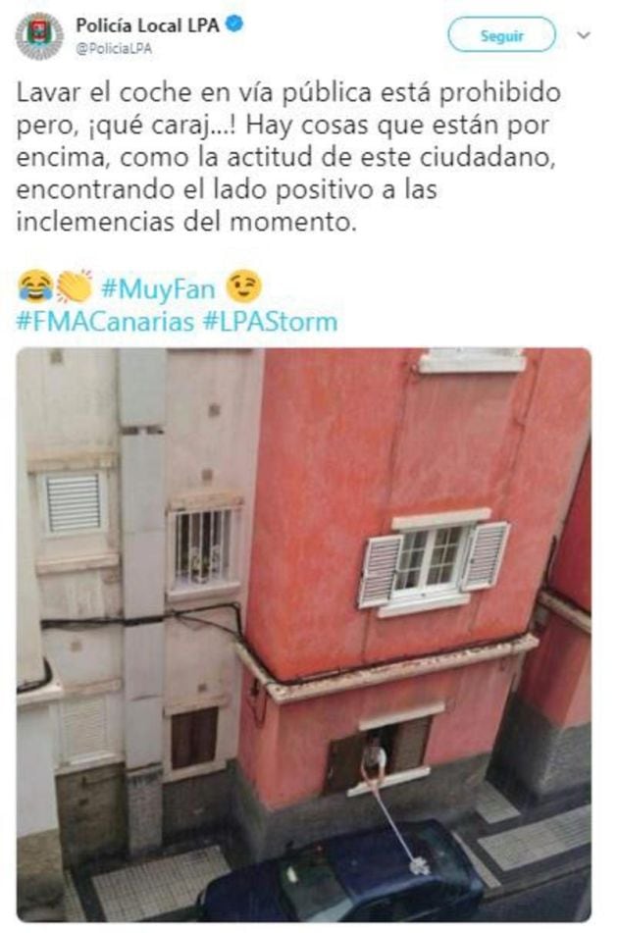Click the mop head resting on the car

point(419,866)
